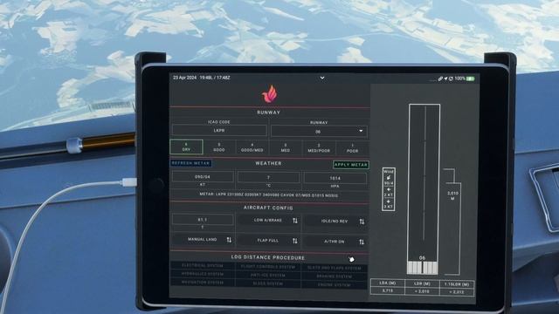Image resolution: width=559 pixels, height=314 pixels.
Task: Select runway condition 6 DRY
Action: [186, 147]
